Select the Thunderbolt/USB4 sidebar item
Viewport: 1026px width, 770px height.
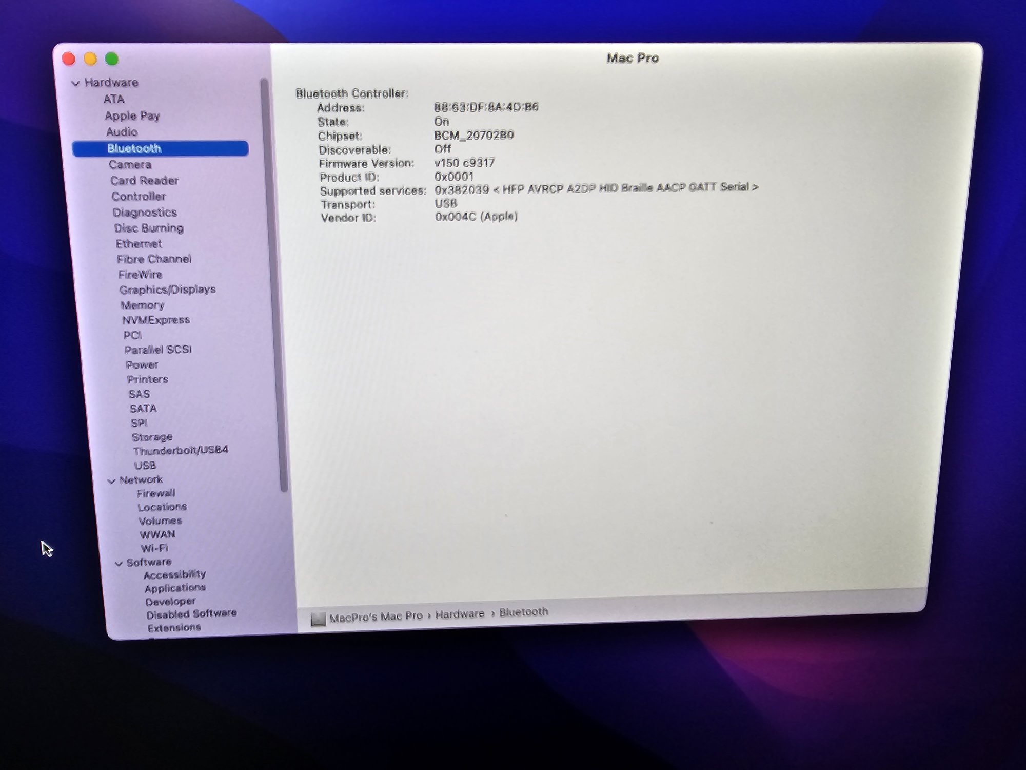(181, 451)
